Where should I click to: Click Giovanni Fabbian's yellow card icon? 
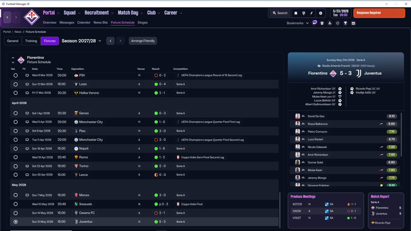point(381,185)
